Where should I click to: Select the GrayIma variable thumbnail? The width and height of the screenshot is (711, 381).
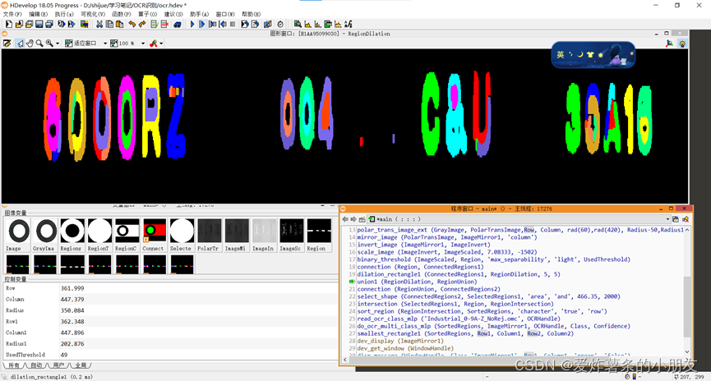coord(45,235)
